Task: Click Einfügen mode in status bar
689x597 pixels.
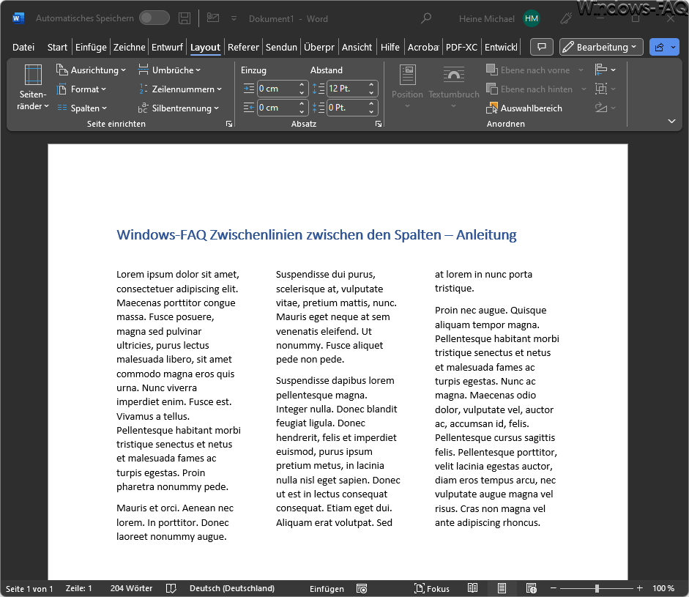Action: coord(327,589)
